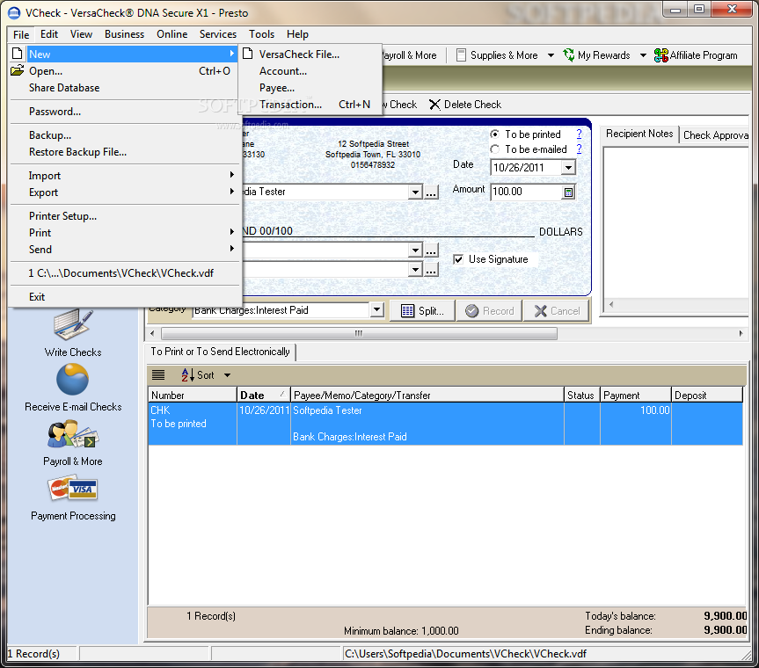Select Backup... in the File menu
Screen dimensions: 759x668
tap(126, 135)
